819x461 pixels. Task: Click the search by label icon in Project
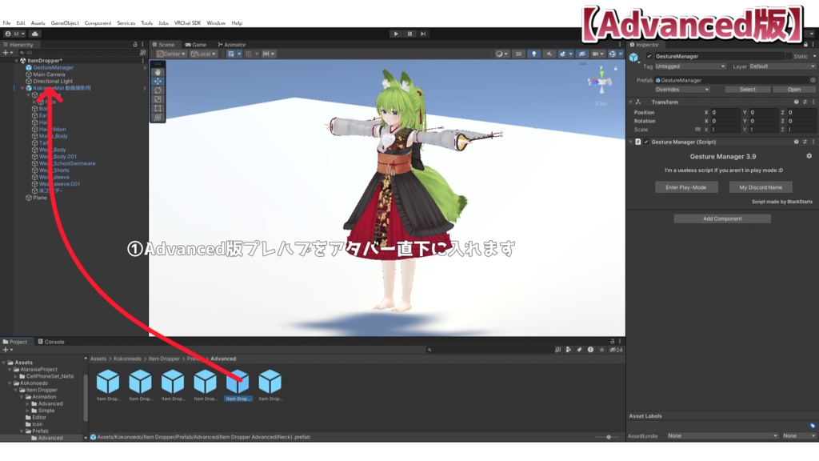coord(579,350)
